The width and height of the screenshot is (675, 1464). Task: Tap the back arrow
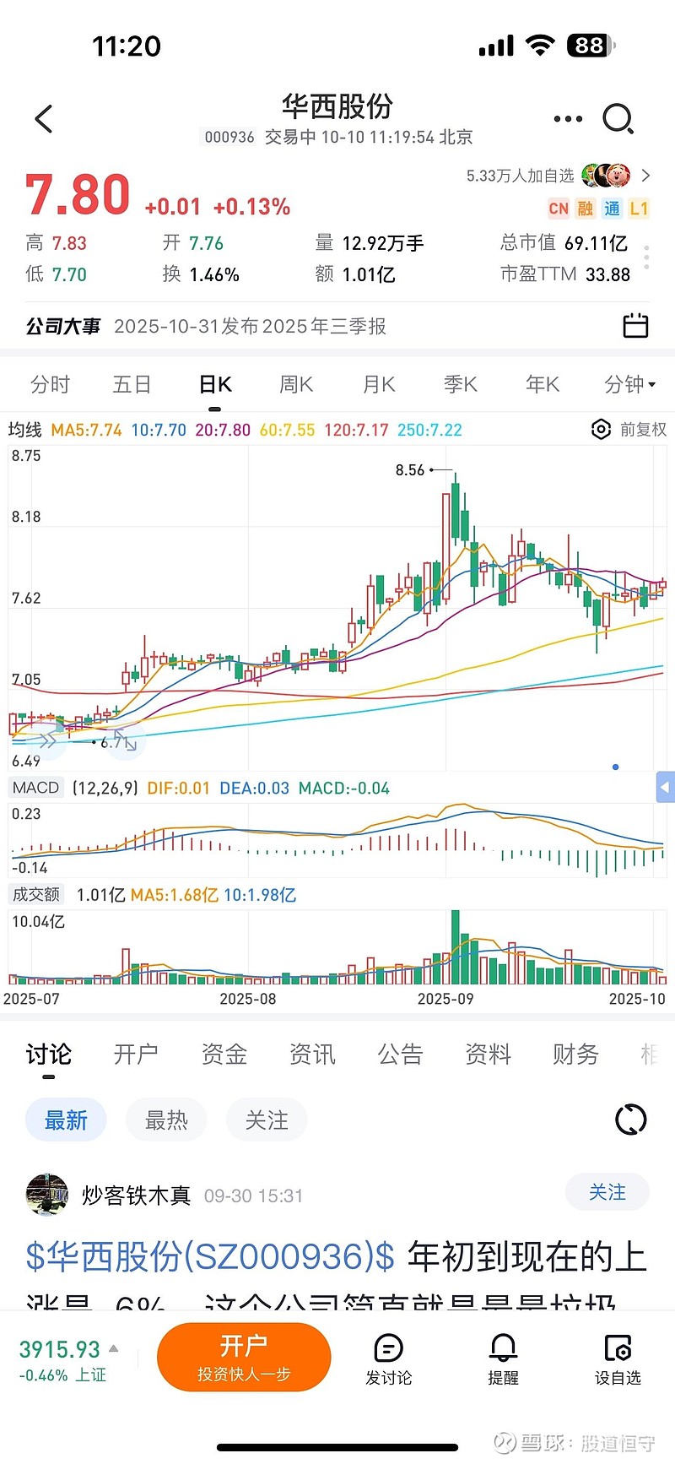44,119
